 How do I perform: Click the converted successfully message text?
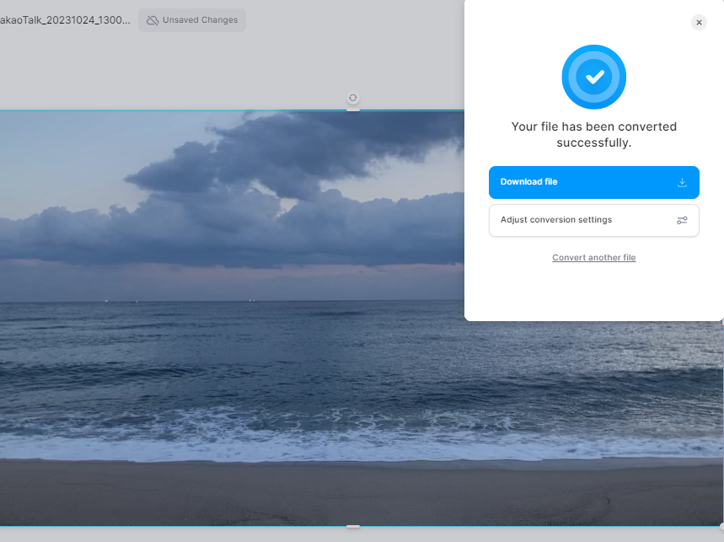pyautogui.click(x=594, y=134)
